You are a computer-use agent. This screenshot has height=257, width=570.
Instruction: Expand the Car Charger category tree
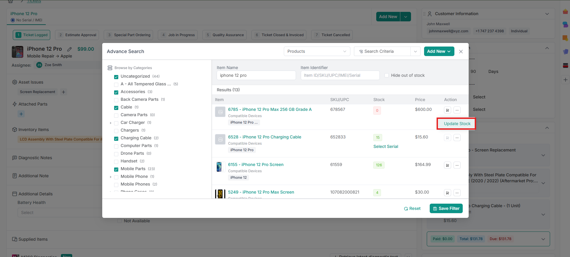pyautogui.click(x=111, y=123)
